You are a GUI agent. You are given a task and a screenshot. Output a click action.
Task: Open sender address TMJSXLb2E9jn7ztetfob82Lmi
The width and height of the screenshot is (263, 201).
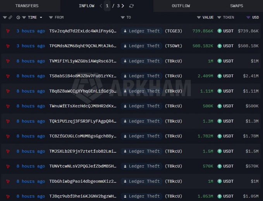pyautogui.click(x=83, y=151)
